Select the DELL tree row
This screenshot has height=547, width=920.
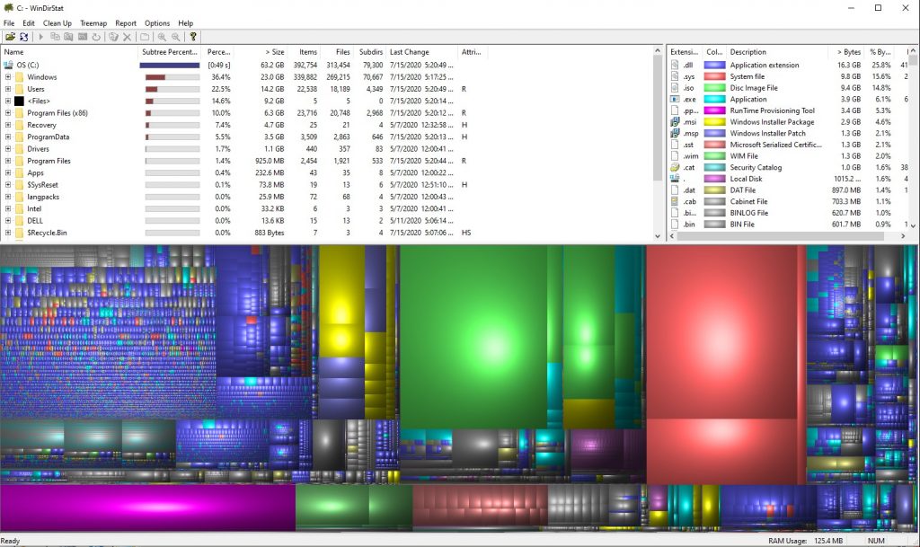243,220
